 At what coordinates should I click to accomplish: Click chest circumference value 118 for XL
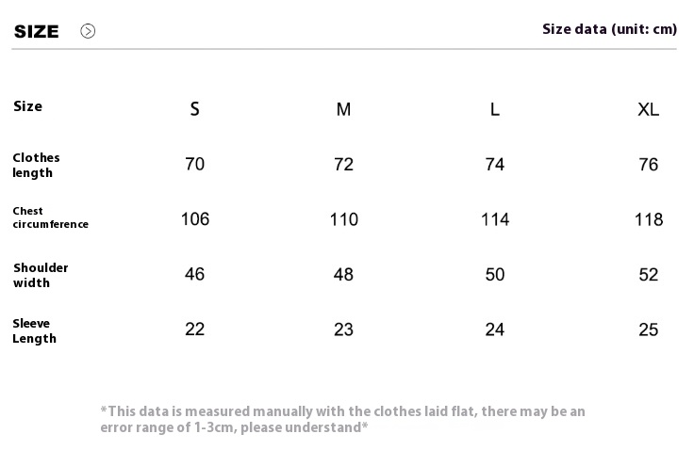coord(649,219)
